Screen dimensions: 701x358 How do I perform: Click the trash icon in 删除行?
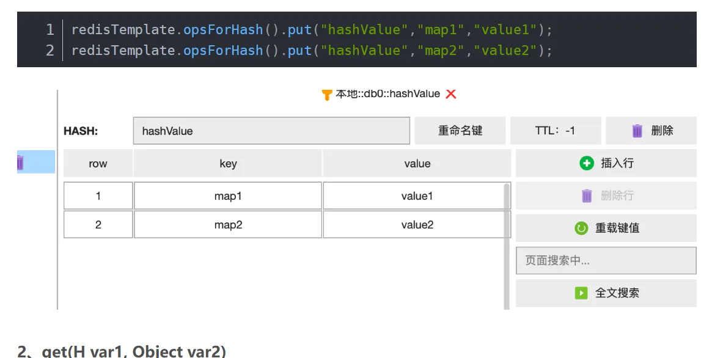click(x=587, y=195)
